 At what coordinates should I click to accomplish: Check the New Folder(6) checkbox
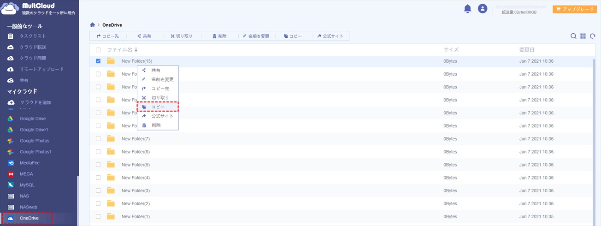pyautogui.click(x=98, y=152)
